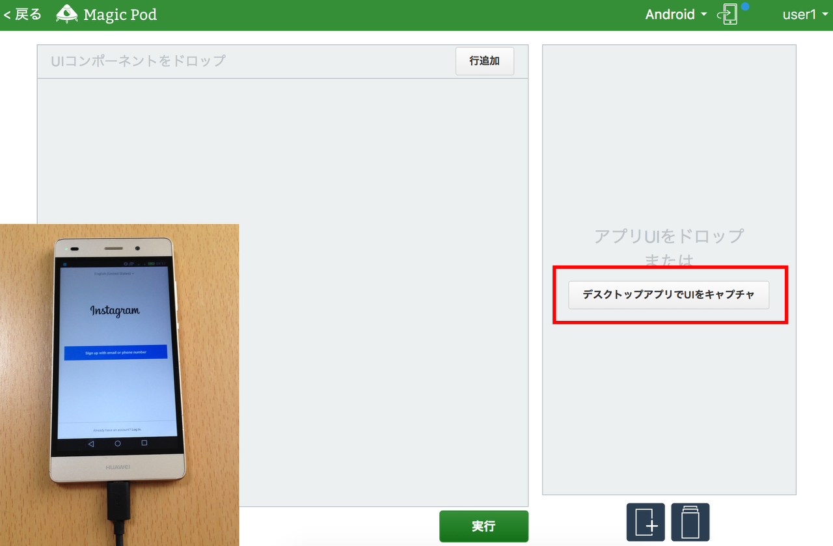Click the connected Huawei phone photo
833x546 pixels.
(x=120, y=384)
